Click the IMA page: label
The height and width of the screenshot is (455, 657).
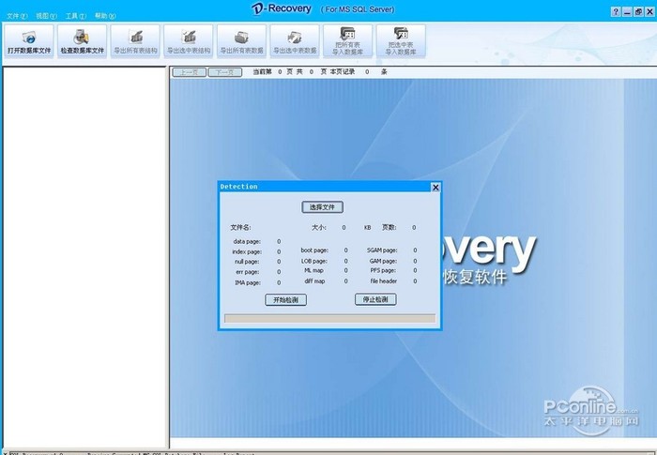248,282
